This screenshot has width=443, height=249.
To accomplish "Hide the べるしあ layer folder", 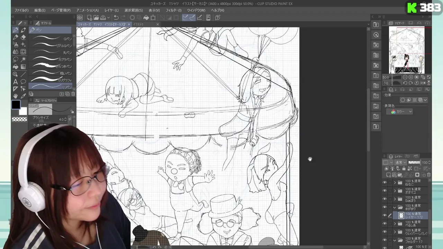I will coord(385,224).
